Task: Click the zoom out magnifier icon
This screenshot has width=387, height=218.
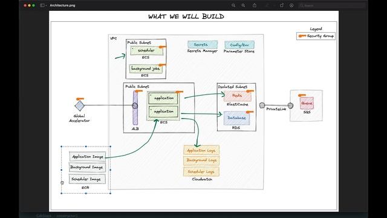Action: (233, 5)
